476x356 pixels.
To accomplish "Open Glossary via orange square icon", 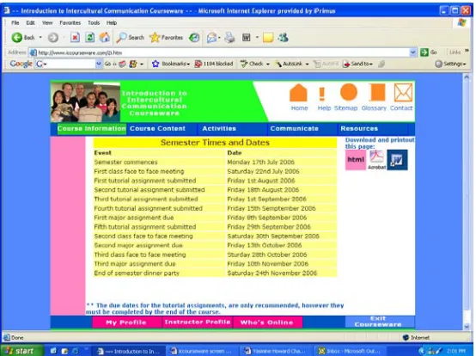I will (377, 92).
